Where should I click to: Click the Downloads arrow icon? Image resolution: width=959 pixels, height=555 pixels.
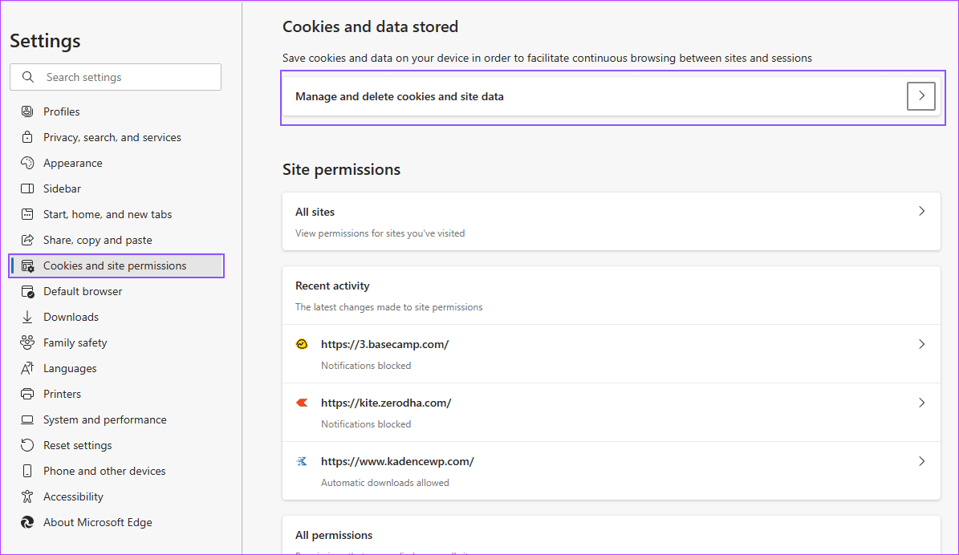(x=26, y=317)
